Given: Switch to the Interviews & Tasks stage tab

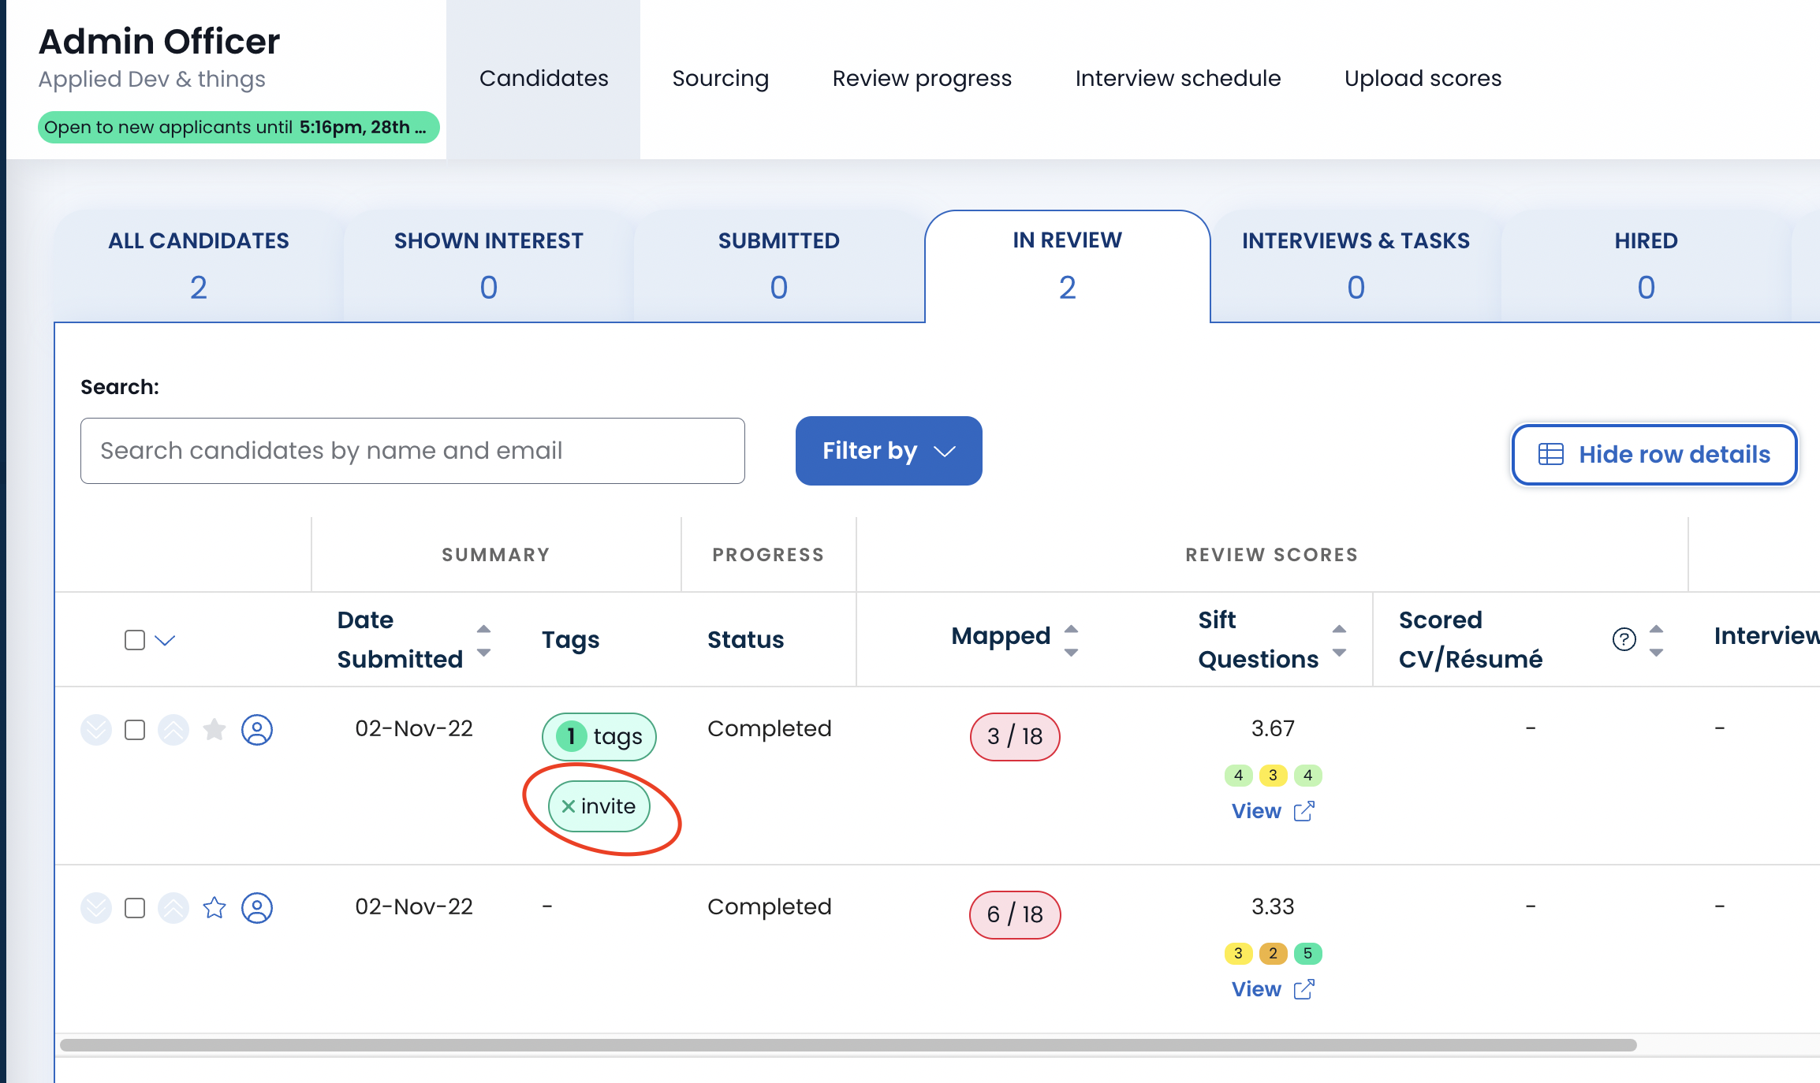Looking at the screenshot, I should pos(1356,265).
